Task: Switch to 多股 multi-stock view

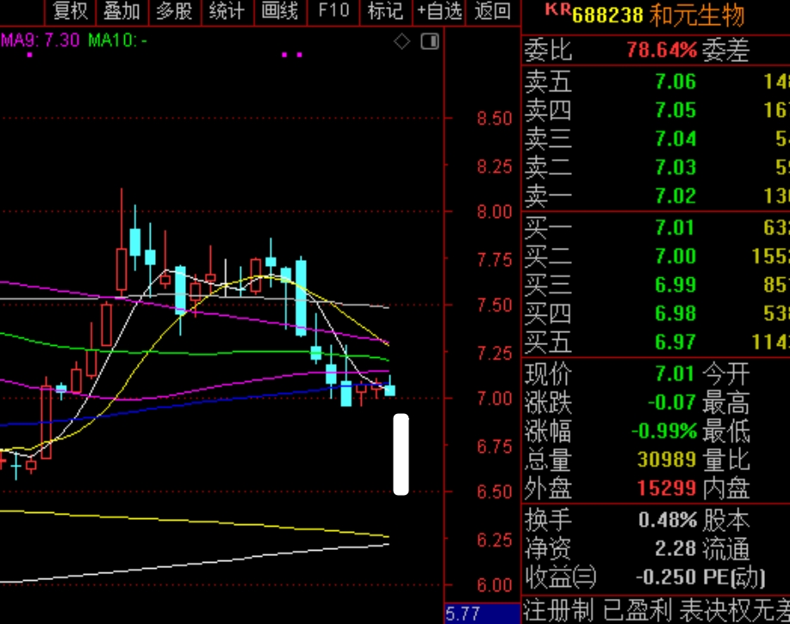Action: point(174,11)
